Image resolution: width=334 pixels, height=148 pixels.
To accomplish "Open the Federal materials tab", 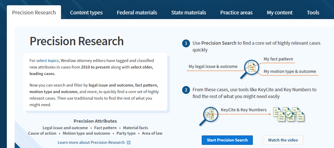I will point(137,13).
